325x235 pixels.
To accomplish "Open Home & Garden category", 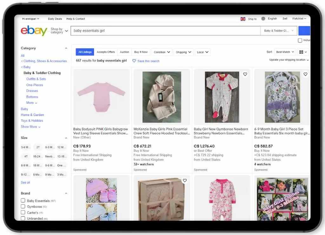I will [32, 115].
